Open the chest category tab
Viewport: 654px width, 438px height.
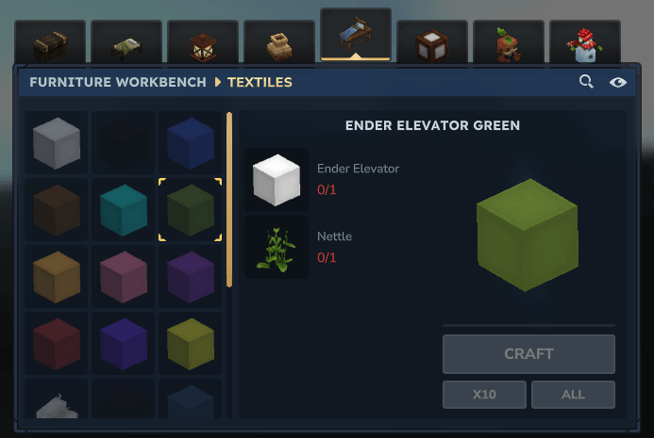click(x=50, y=41)
